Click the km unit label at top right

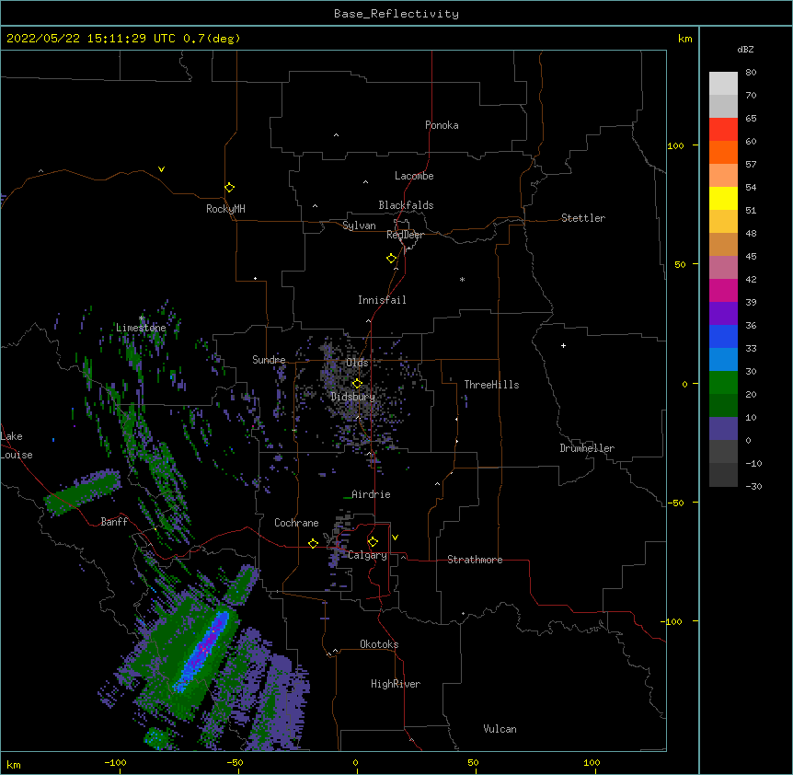coord(684,39)
